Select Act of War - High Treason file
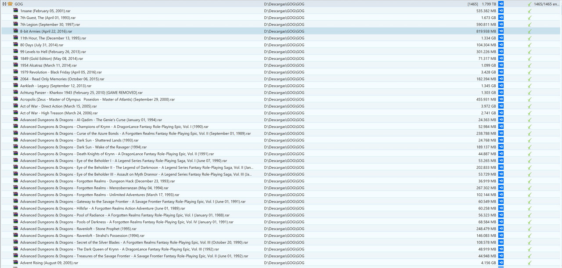This screenshot has height=268, width=562. [x=59, y=113]
